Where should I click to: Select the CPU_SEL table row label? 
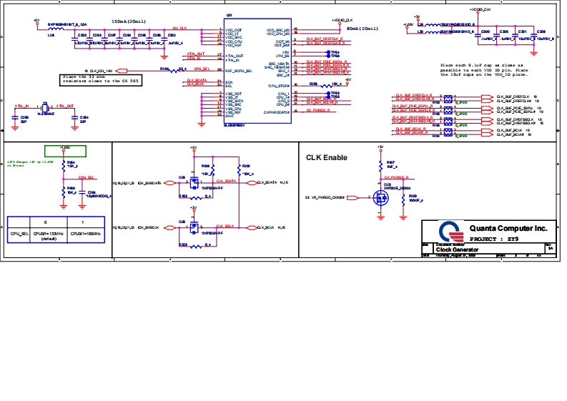[19, 234]
